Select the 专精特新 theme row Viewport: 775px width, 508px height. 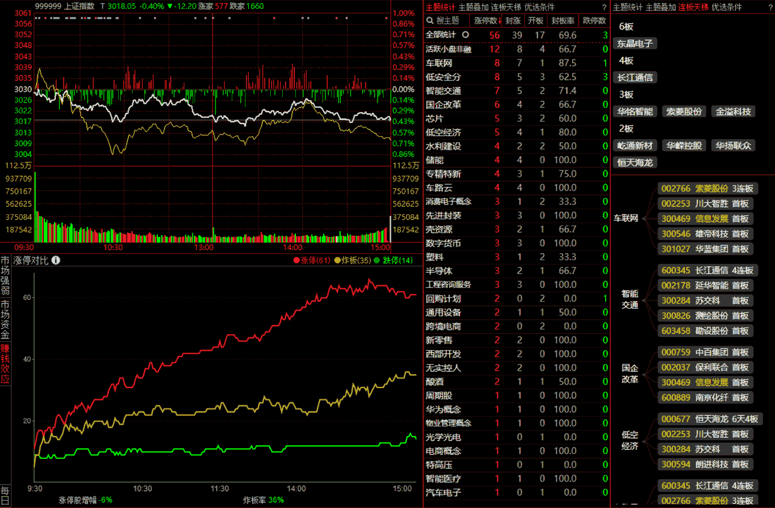[517, 174]
